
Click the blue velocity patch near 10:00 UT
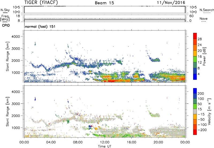click(90, 127)
